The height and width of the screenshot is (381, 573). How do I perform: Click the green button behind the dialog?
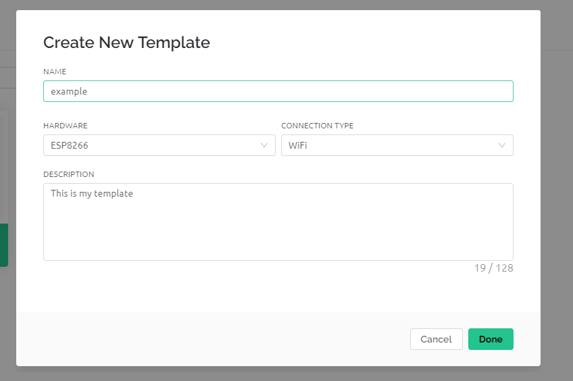[3, 245]
